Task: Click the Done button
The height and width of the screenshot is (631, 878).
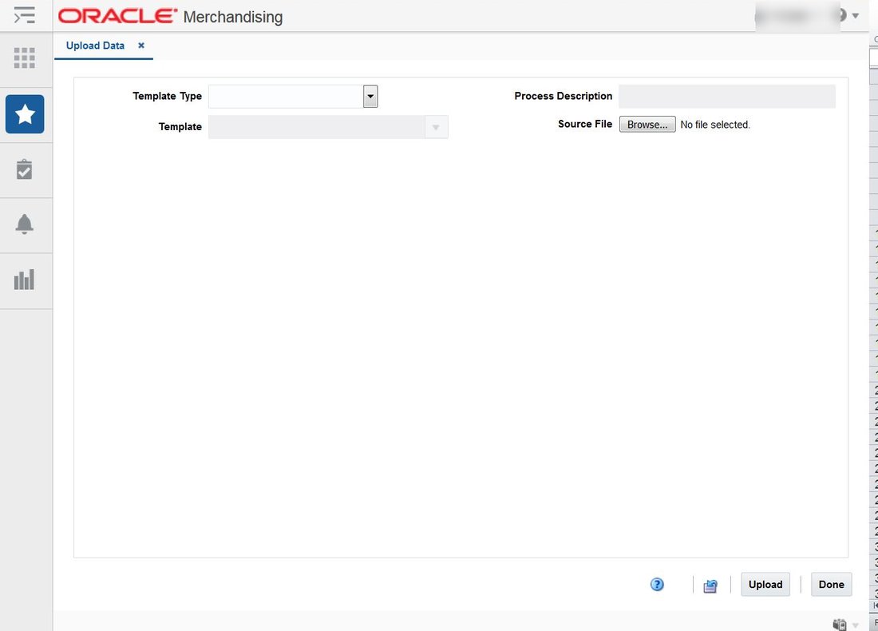Action: pyautogui.click(x=832, y=585)
